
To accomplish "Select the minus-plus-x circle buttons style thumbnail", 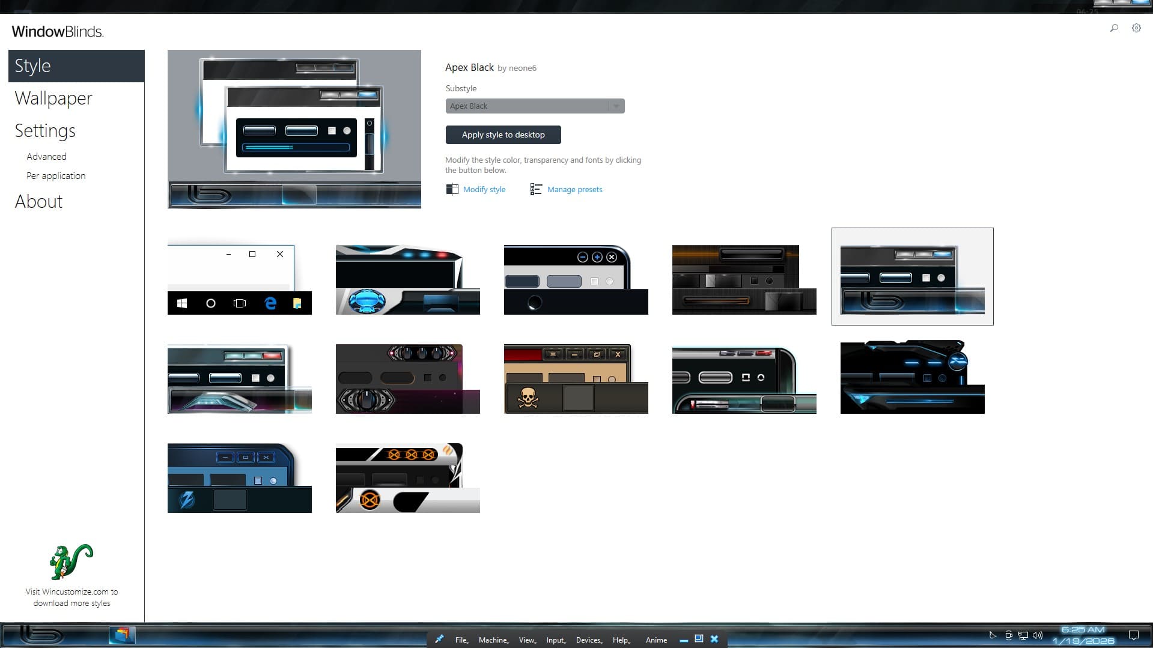I will point(576,279).
